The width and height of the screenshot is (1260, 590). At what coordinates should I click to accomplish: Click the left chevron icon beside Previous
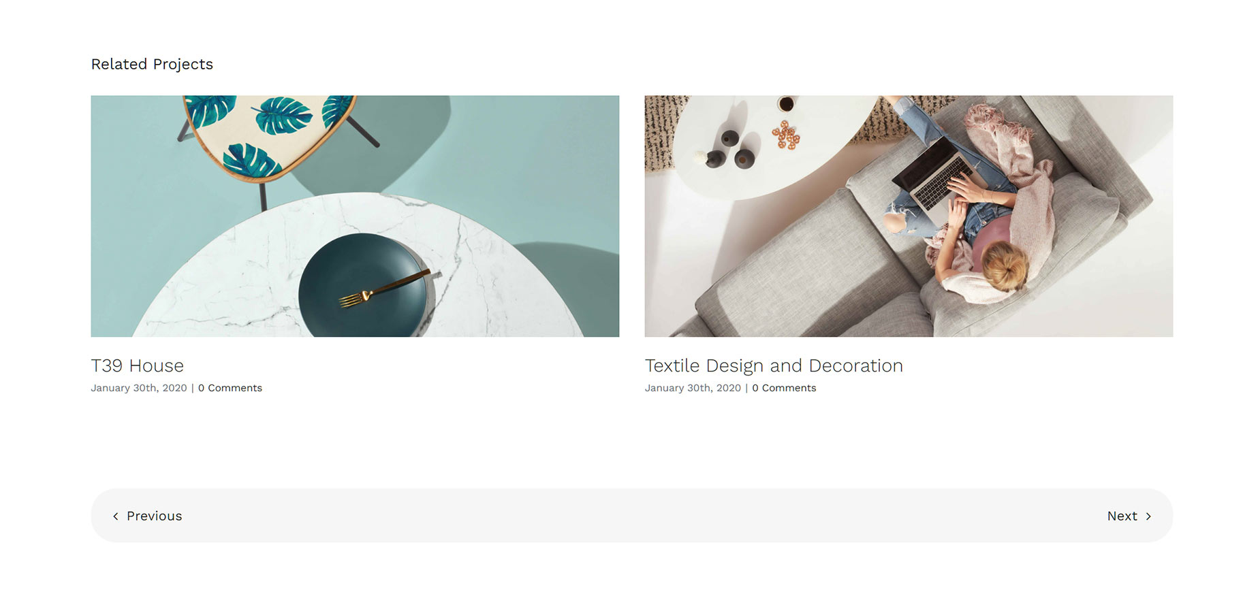point(116,517)
